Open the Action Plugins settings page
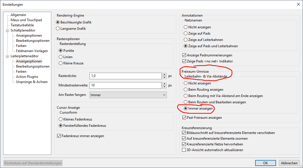 pos(27,77)
